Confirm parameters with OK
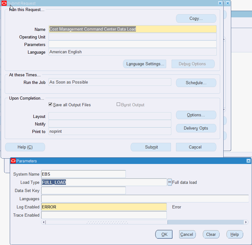This screenshot has width=252, height=245. pyautogui.click(x=164, y=234)
